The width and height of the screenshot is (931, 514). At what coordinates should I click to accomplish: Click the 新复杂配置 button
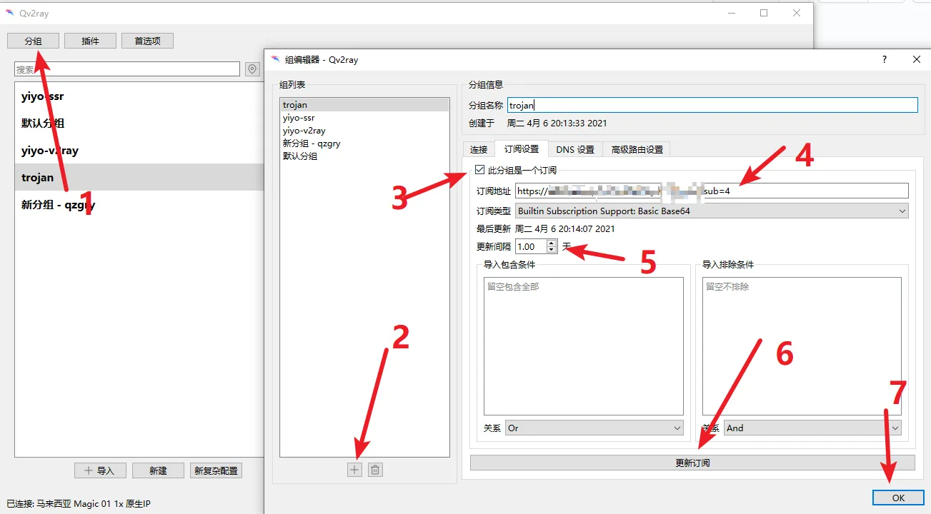(216, 470)
